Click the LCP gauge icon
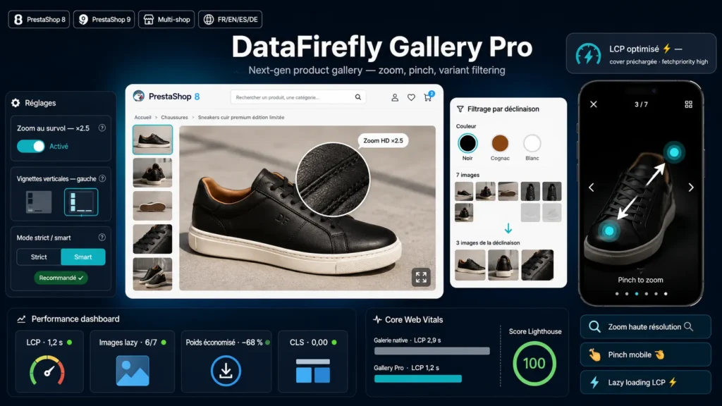722x406 pixels. click(x=47, y=371)
